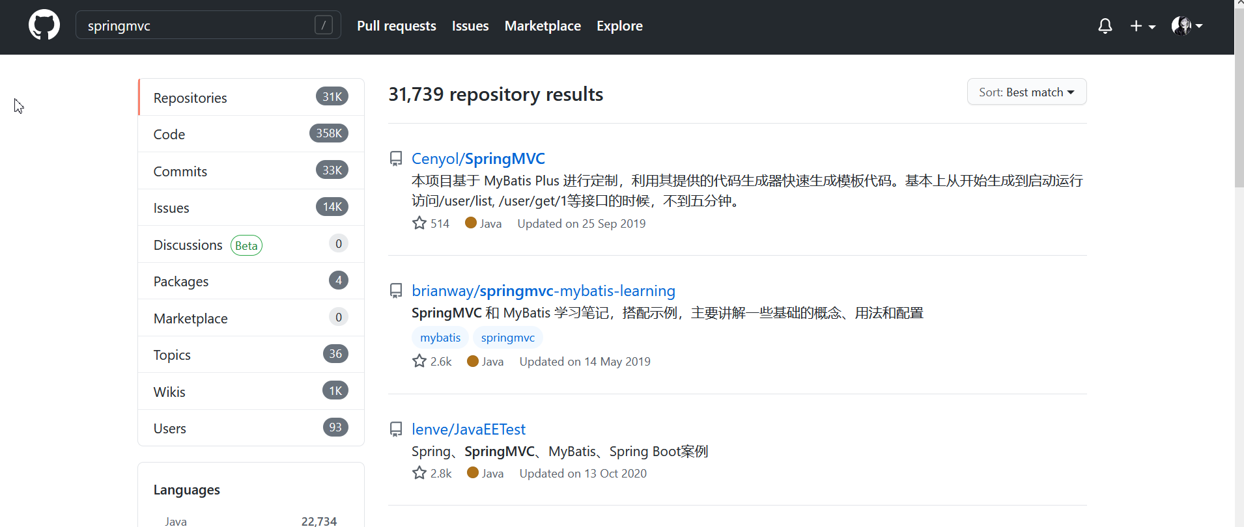The width and height of the screenshot is (1244, 527).
Task: Open the user avatar menu
Action: (x=1187, y=26)
